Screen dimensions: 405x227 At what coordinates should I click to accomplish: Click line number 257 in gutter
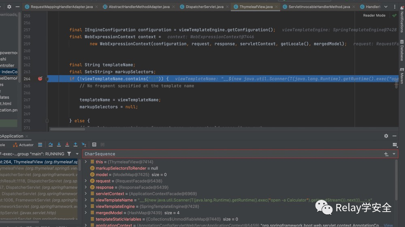tap(27, 30)
